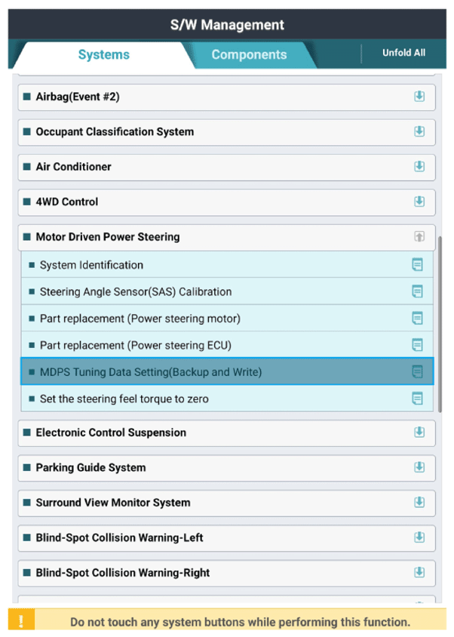Expand the Occupant Classification System arrow
The image size is (454, 637).
point(419,131)
